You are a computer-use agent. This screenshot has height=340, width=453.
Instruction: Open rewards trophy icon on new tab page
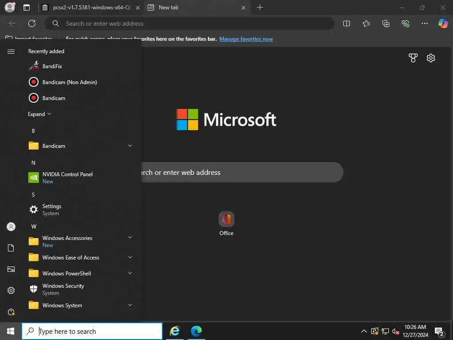point(413,58)
